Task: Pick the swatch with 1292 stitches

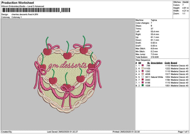Action: tap(142, 71)
